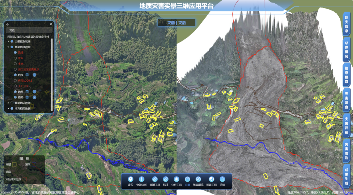
Task: Click the 沟渠 blue legend swatch
Action: (x=34, y=164)
